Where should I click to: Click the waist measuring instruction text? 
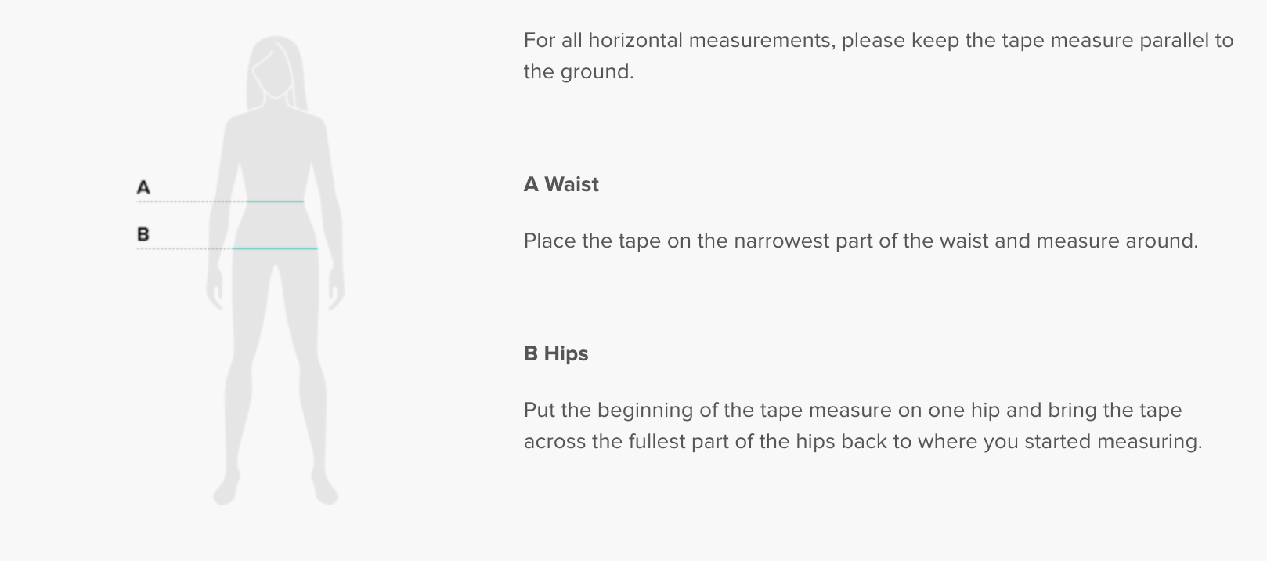click(x=861, y=241)
